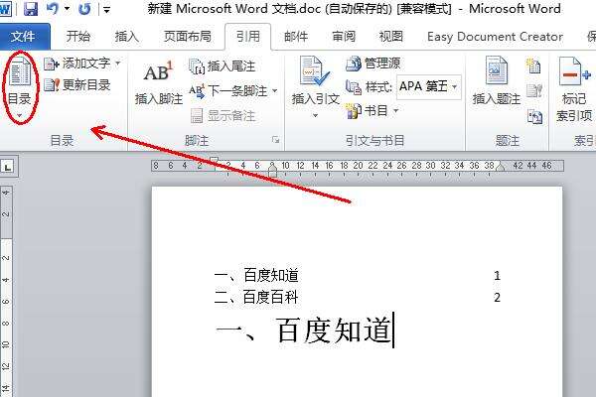Expand the 插入引文 dropdown arrow
The width and height of the screenshot is (596, 397).
coord(315,115)
